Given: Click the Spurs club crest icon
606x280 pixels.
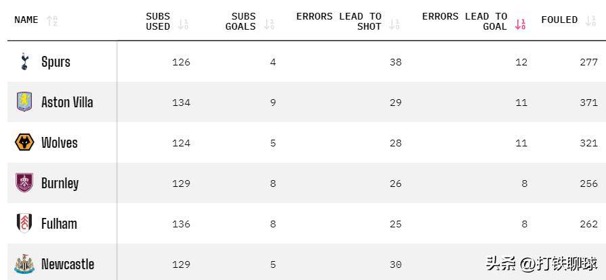Looking at the screenshot, I should click(24, 61).
